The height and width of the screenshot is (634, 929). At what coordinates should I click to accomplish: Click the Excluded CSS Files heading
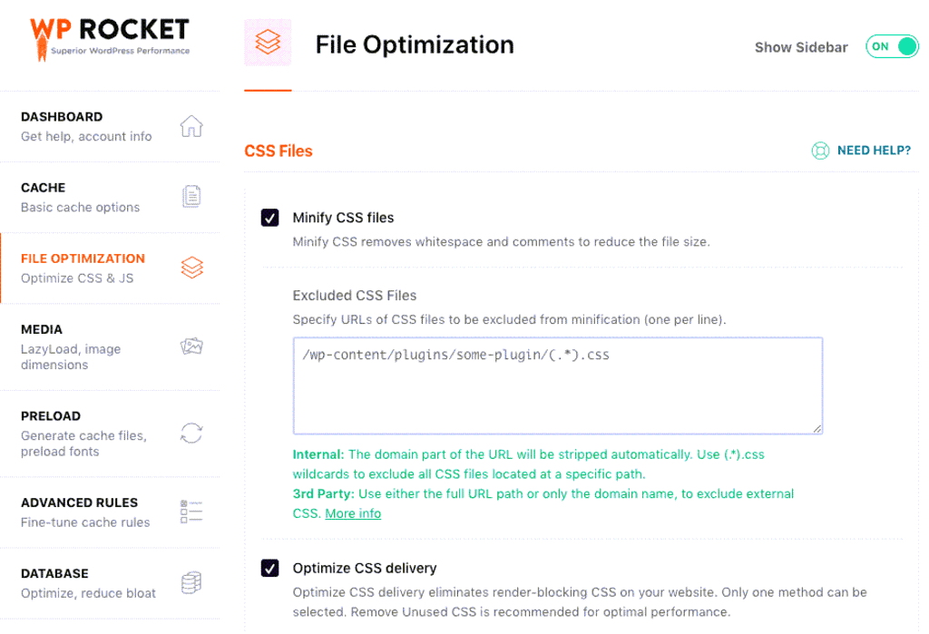click(x=355, y=295)
